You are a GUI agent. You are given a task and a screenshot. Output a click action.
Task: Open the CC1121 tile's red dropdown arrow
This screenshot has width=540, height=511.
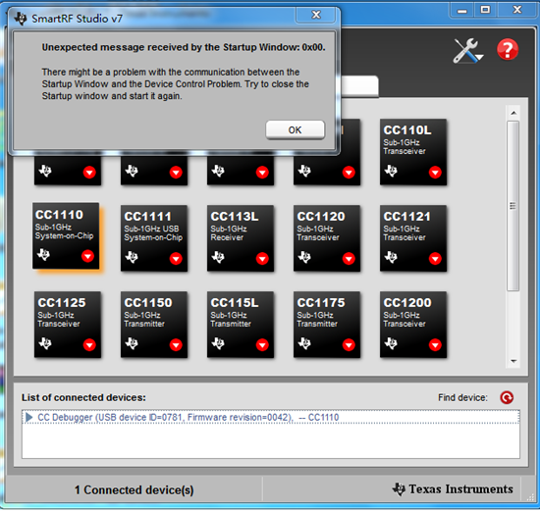[435, 258]
